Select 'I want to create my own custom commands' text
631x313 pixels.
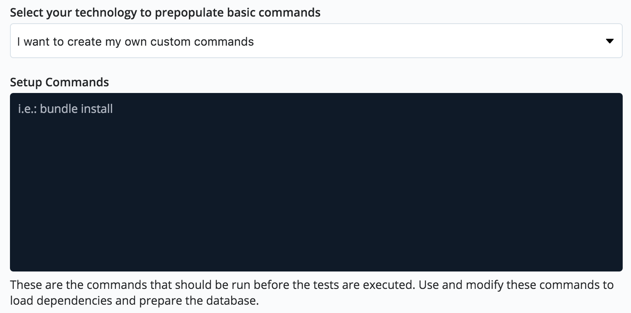tap(135, 42)
